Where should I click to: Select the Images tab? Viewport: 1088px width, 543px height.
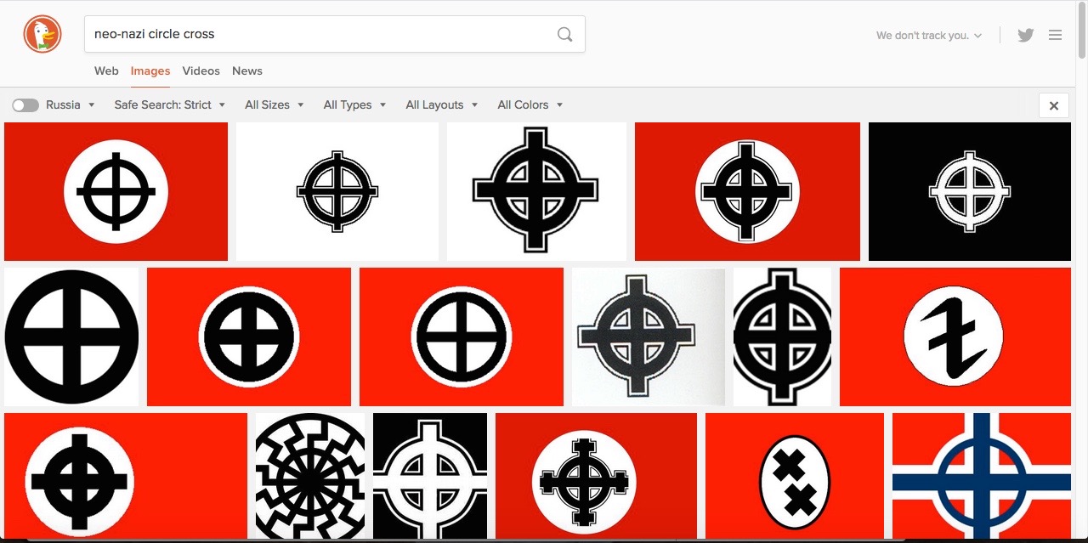(150, 71)
